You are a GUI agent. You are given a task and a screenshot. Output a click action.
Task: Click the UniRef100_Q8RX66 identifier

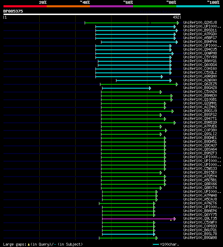(200, 184)
